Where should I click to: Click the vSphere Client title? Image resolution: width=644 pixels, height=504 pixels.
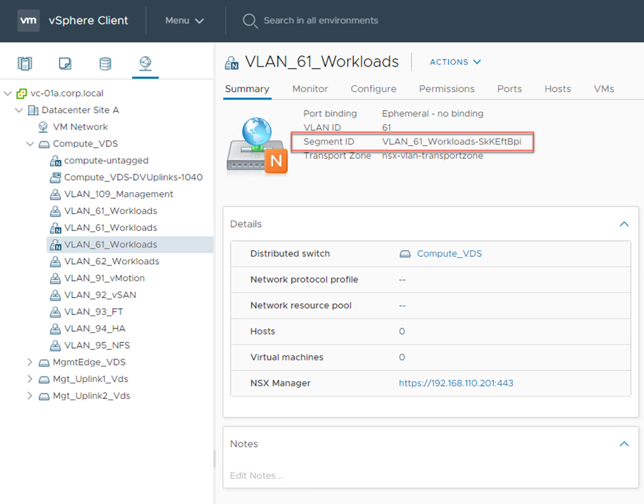[88, 20]
